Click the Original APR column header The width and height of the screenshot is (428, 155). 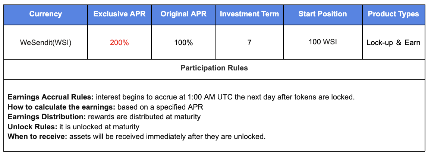pos(183,14)
